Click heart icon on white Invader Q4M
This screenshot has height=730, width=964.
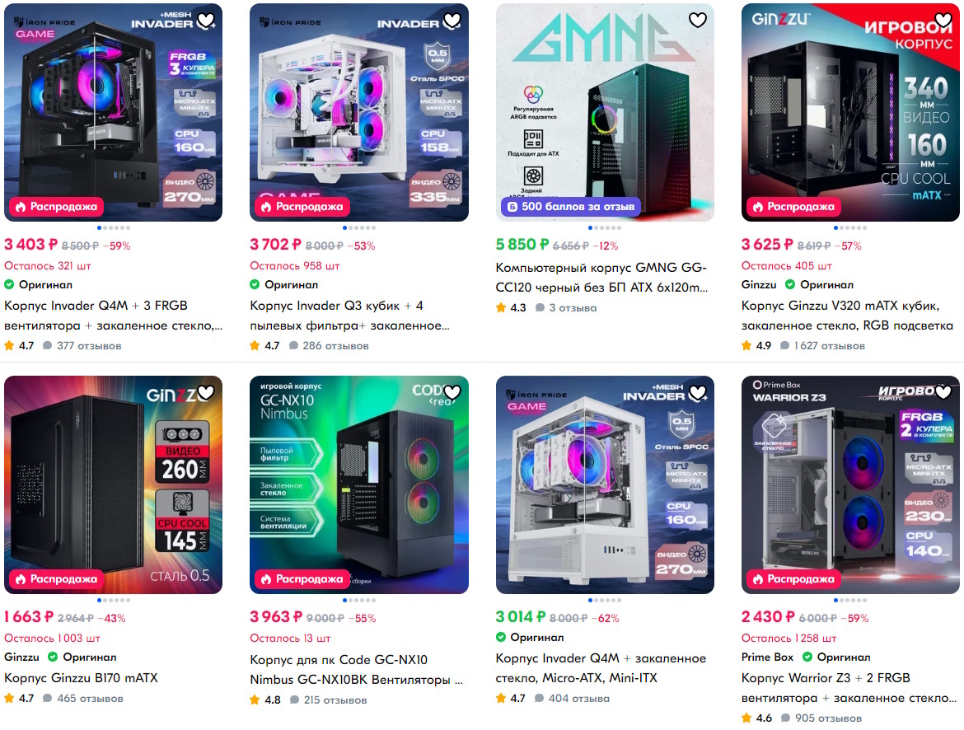pyautogui.click(x=698, y=392)
